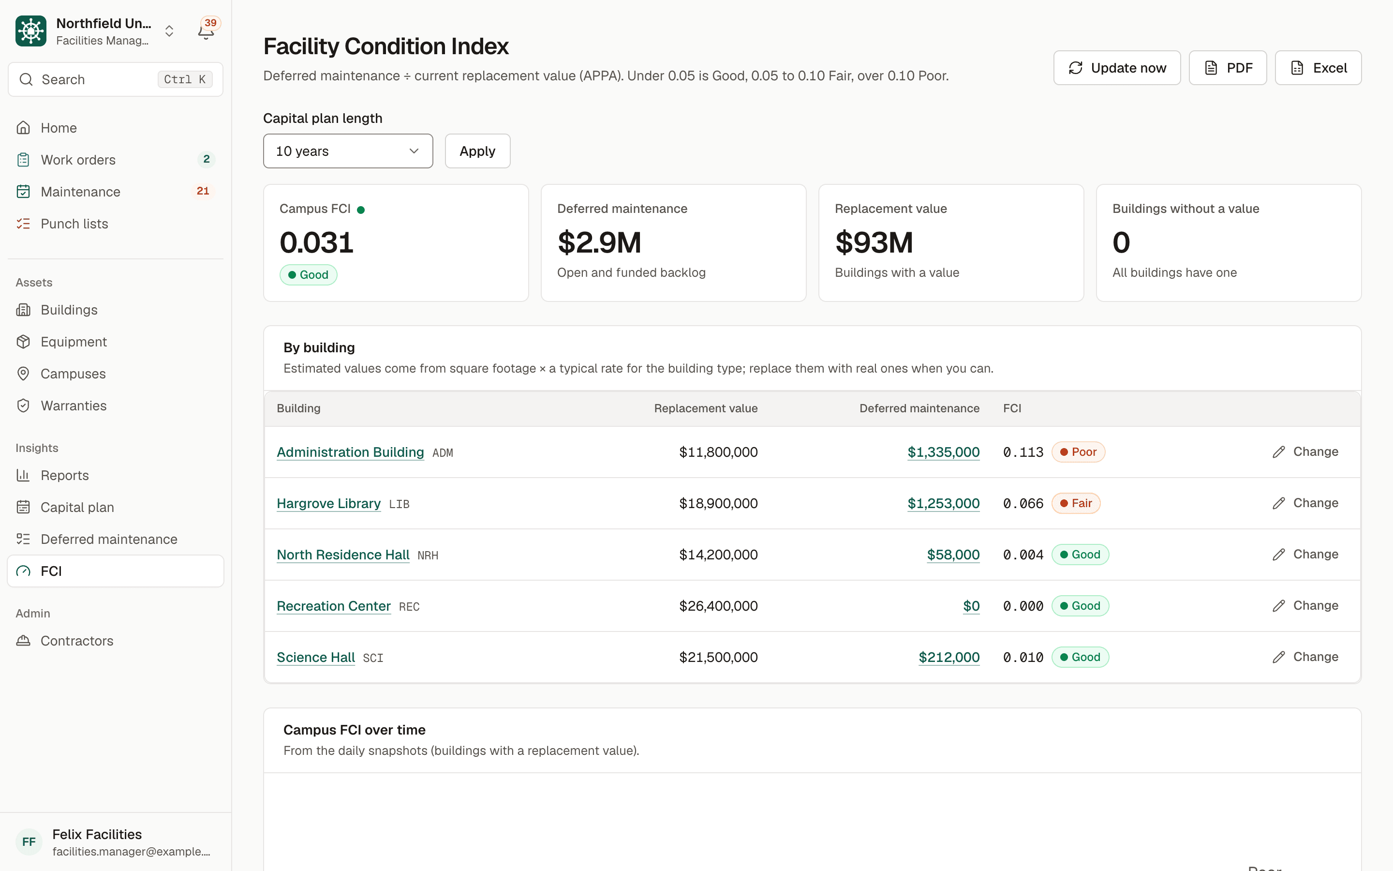1393x871 pixels.
Task: Click the Capital plan calendar icon
Action: coord(23,507)
